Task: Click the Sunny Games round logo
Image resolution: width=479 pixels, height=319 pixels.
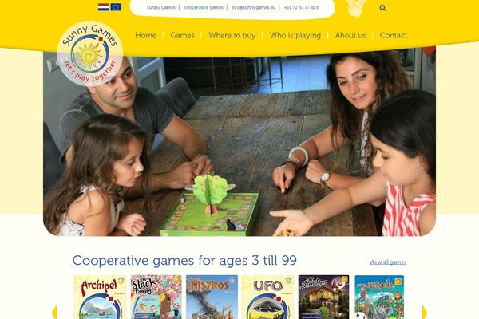Action: coord(89,53)
